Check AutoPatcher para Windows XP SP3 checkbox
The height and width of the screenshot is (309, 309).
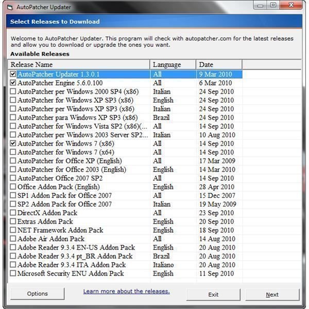point(13,117)
